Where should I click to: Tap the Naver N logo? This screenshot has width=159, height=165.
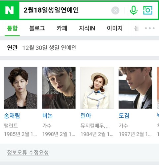click(x=9, y=10)
